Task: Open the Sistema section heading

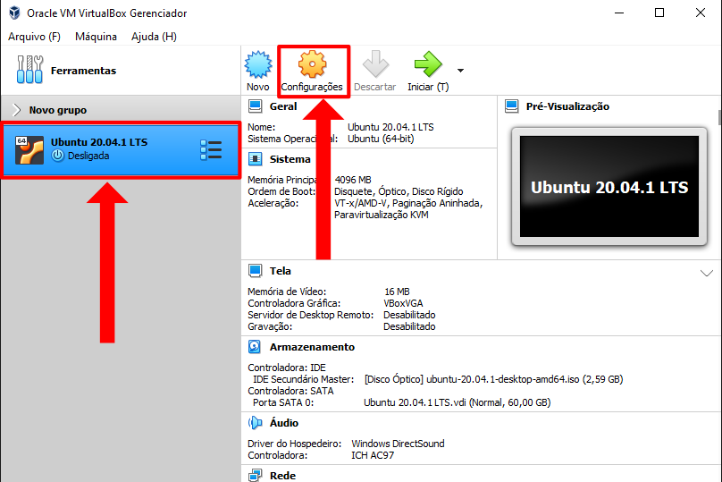Action: (x=290, y=159)
